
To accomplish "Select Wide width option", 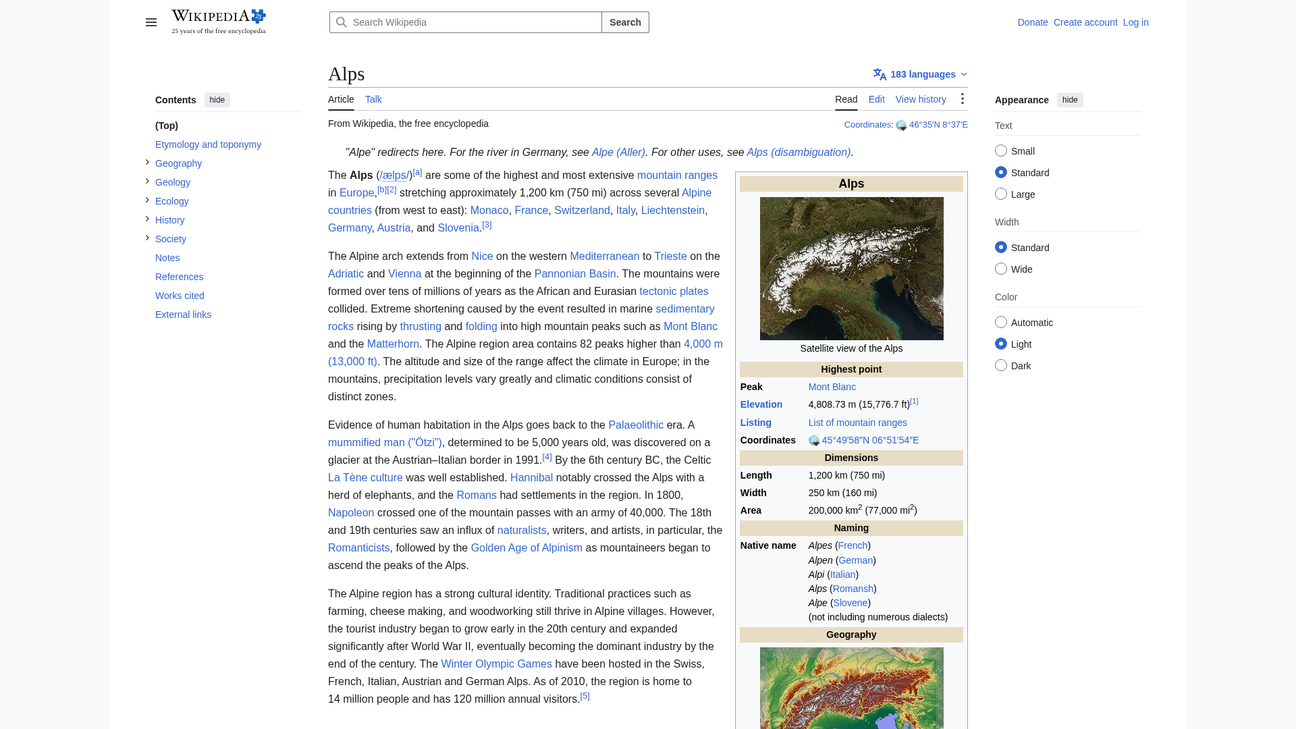I will coord(1001,269).
